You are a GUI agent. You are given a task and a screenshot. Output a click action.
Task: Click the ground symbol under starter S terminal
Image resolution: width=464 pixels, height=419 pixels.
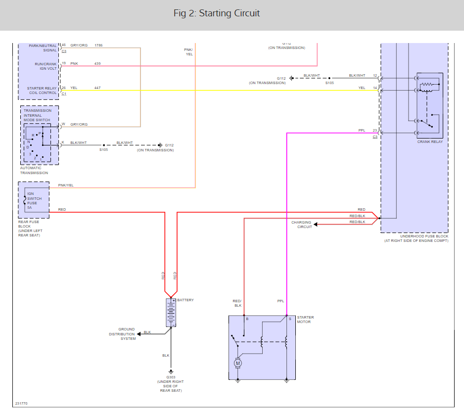click(x=286, y=381)
